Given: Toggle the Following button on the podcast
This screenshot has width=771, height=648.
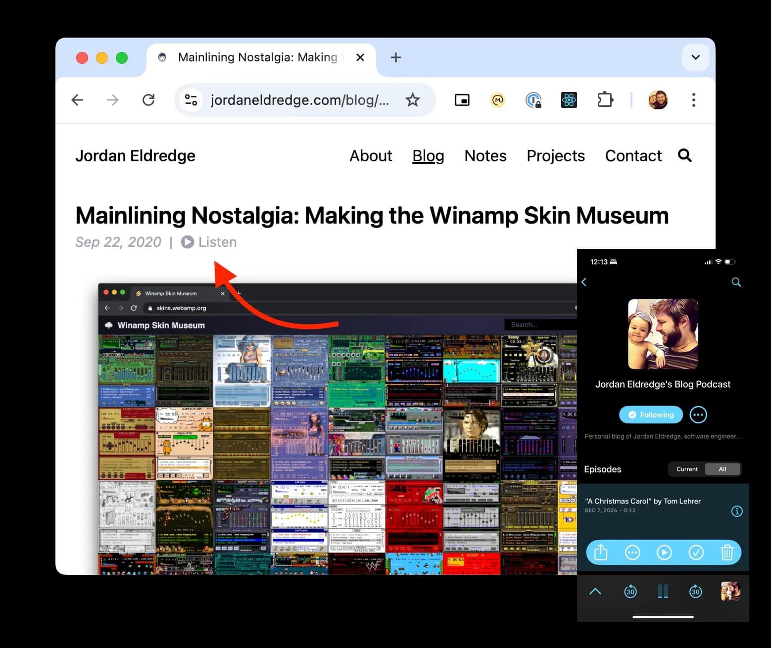Looking at the screenshot, I should click(651, 415).
